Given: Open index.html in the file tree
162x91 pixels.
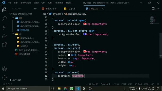Looking at the screenshot, I should coord(24,54).
